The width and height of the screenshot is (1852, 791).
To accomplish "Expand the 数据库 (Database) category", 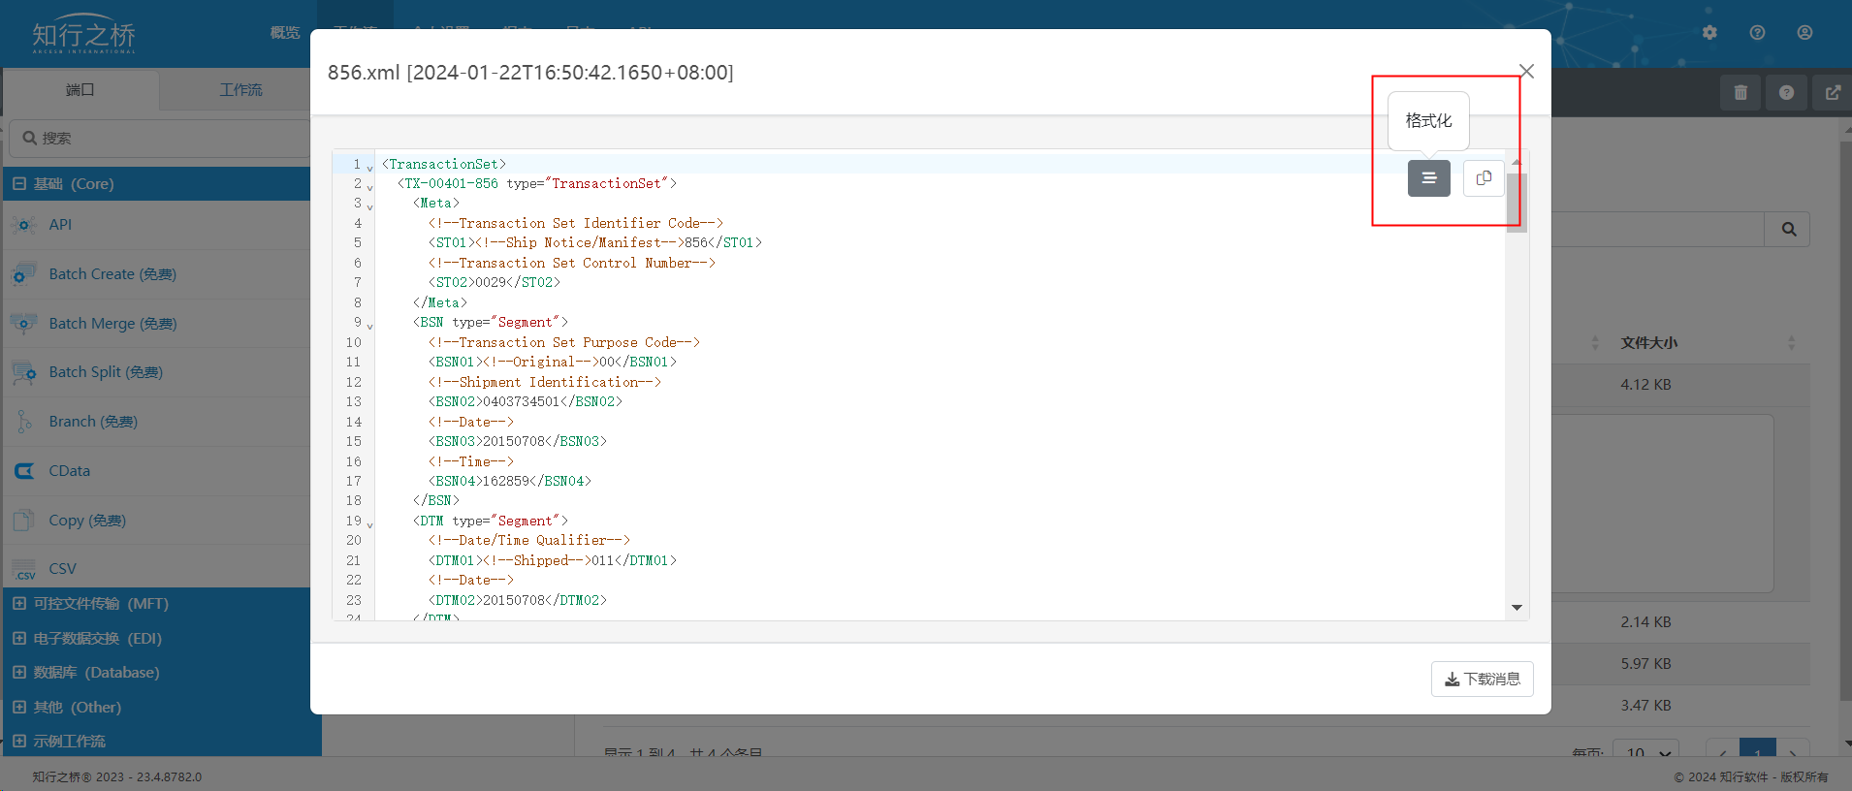I will tap(19, 673).
